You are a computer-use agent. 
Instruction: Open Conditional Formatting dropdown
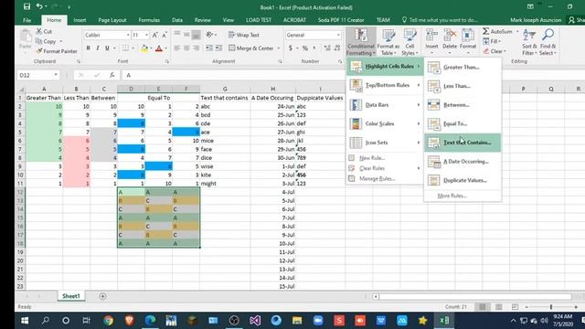tap(361, 42)
